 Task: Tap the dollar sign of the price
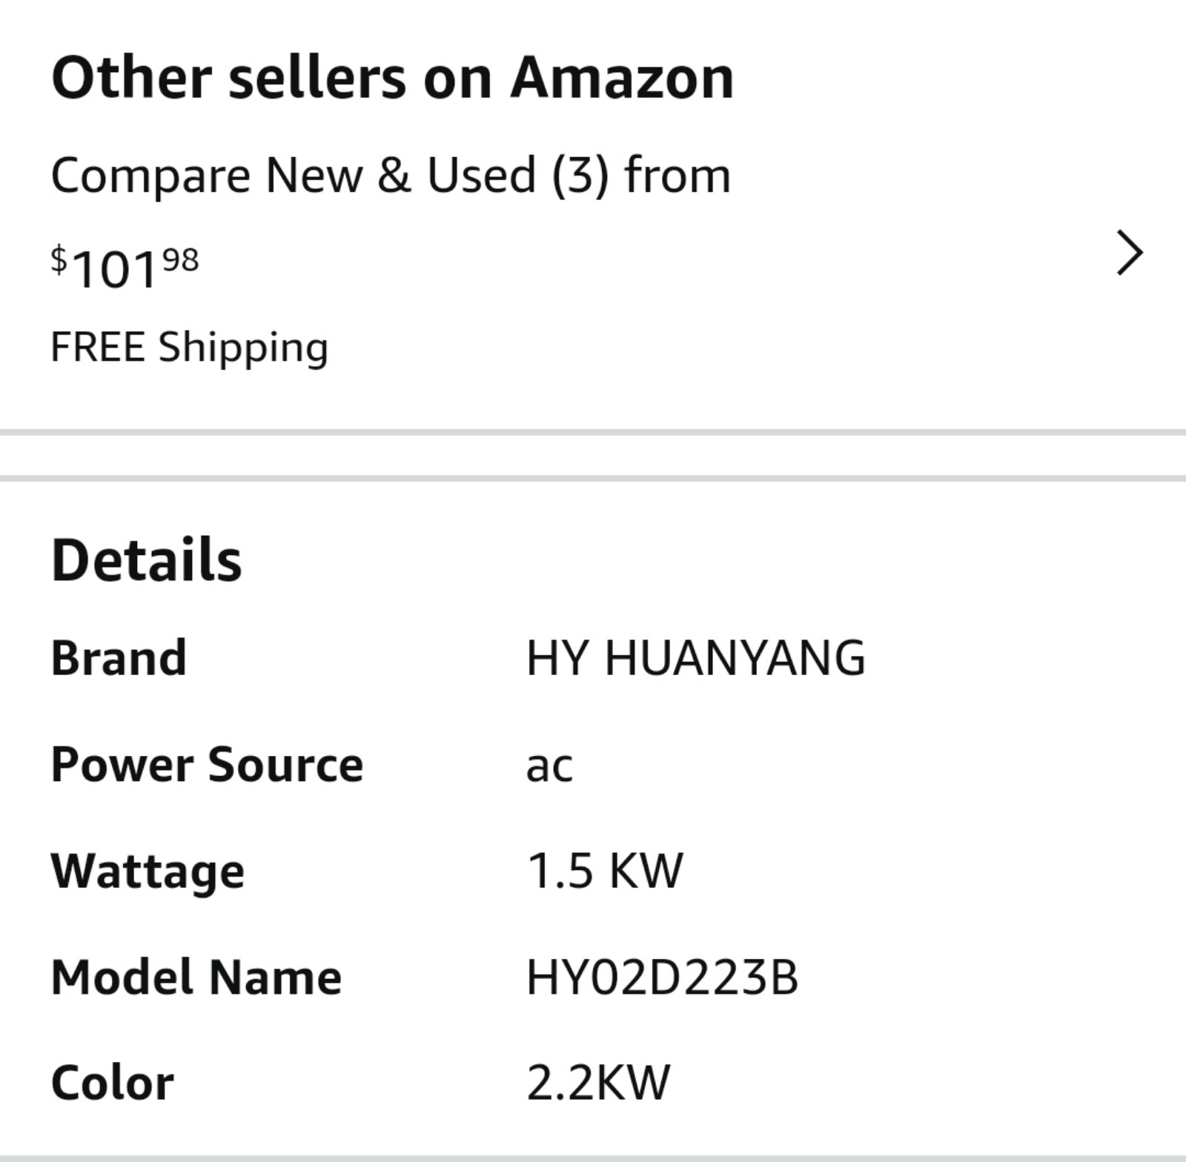coord(59,261)
